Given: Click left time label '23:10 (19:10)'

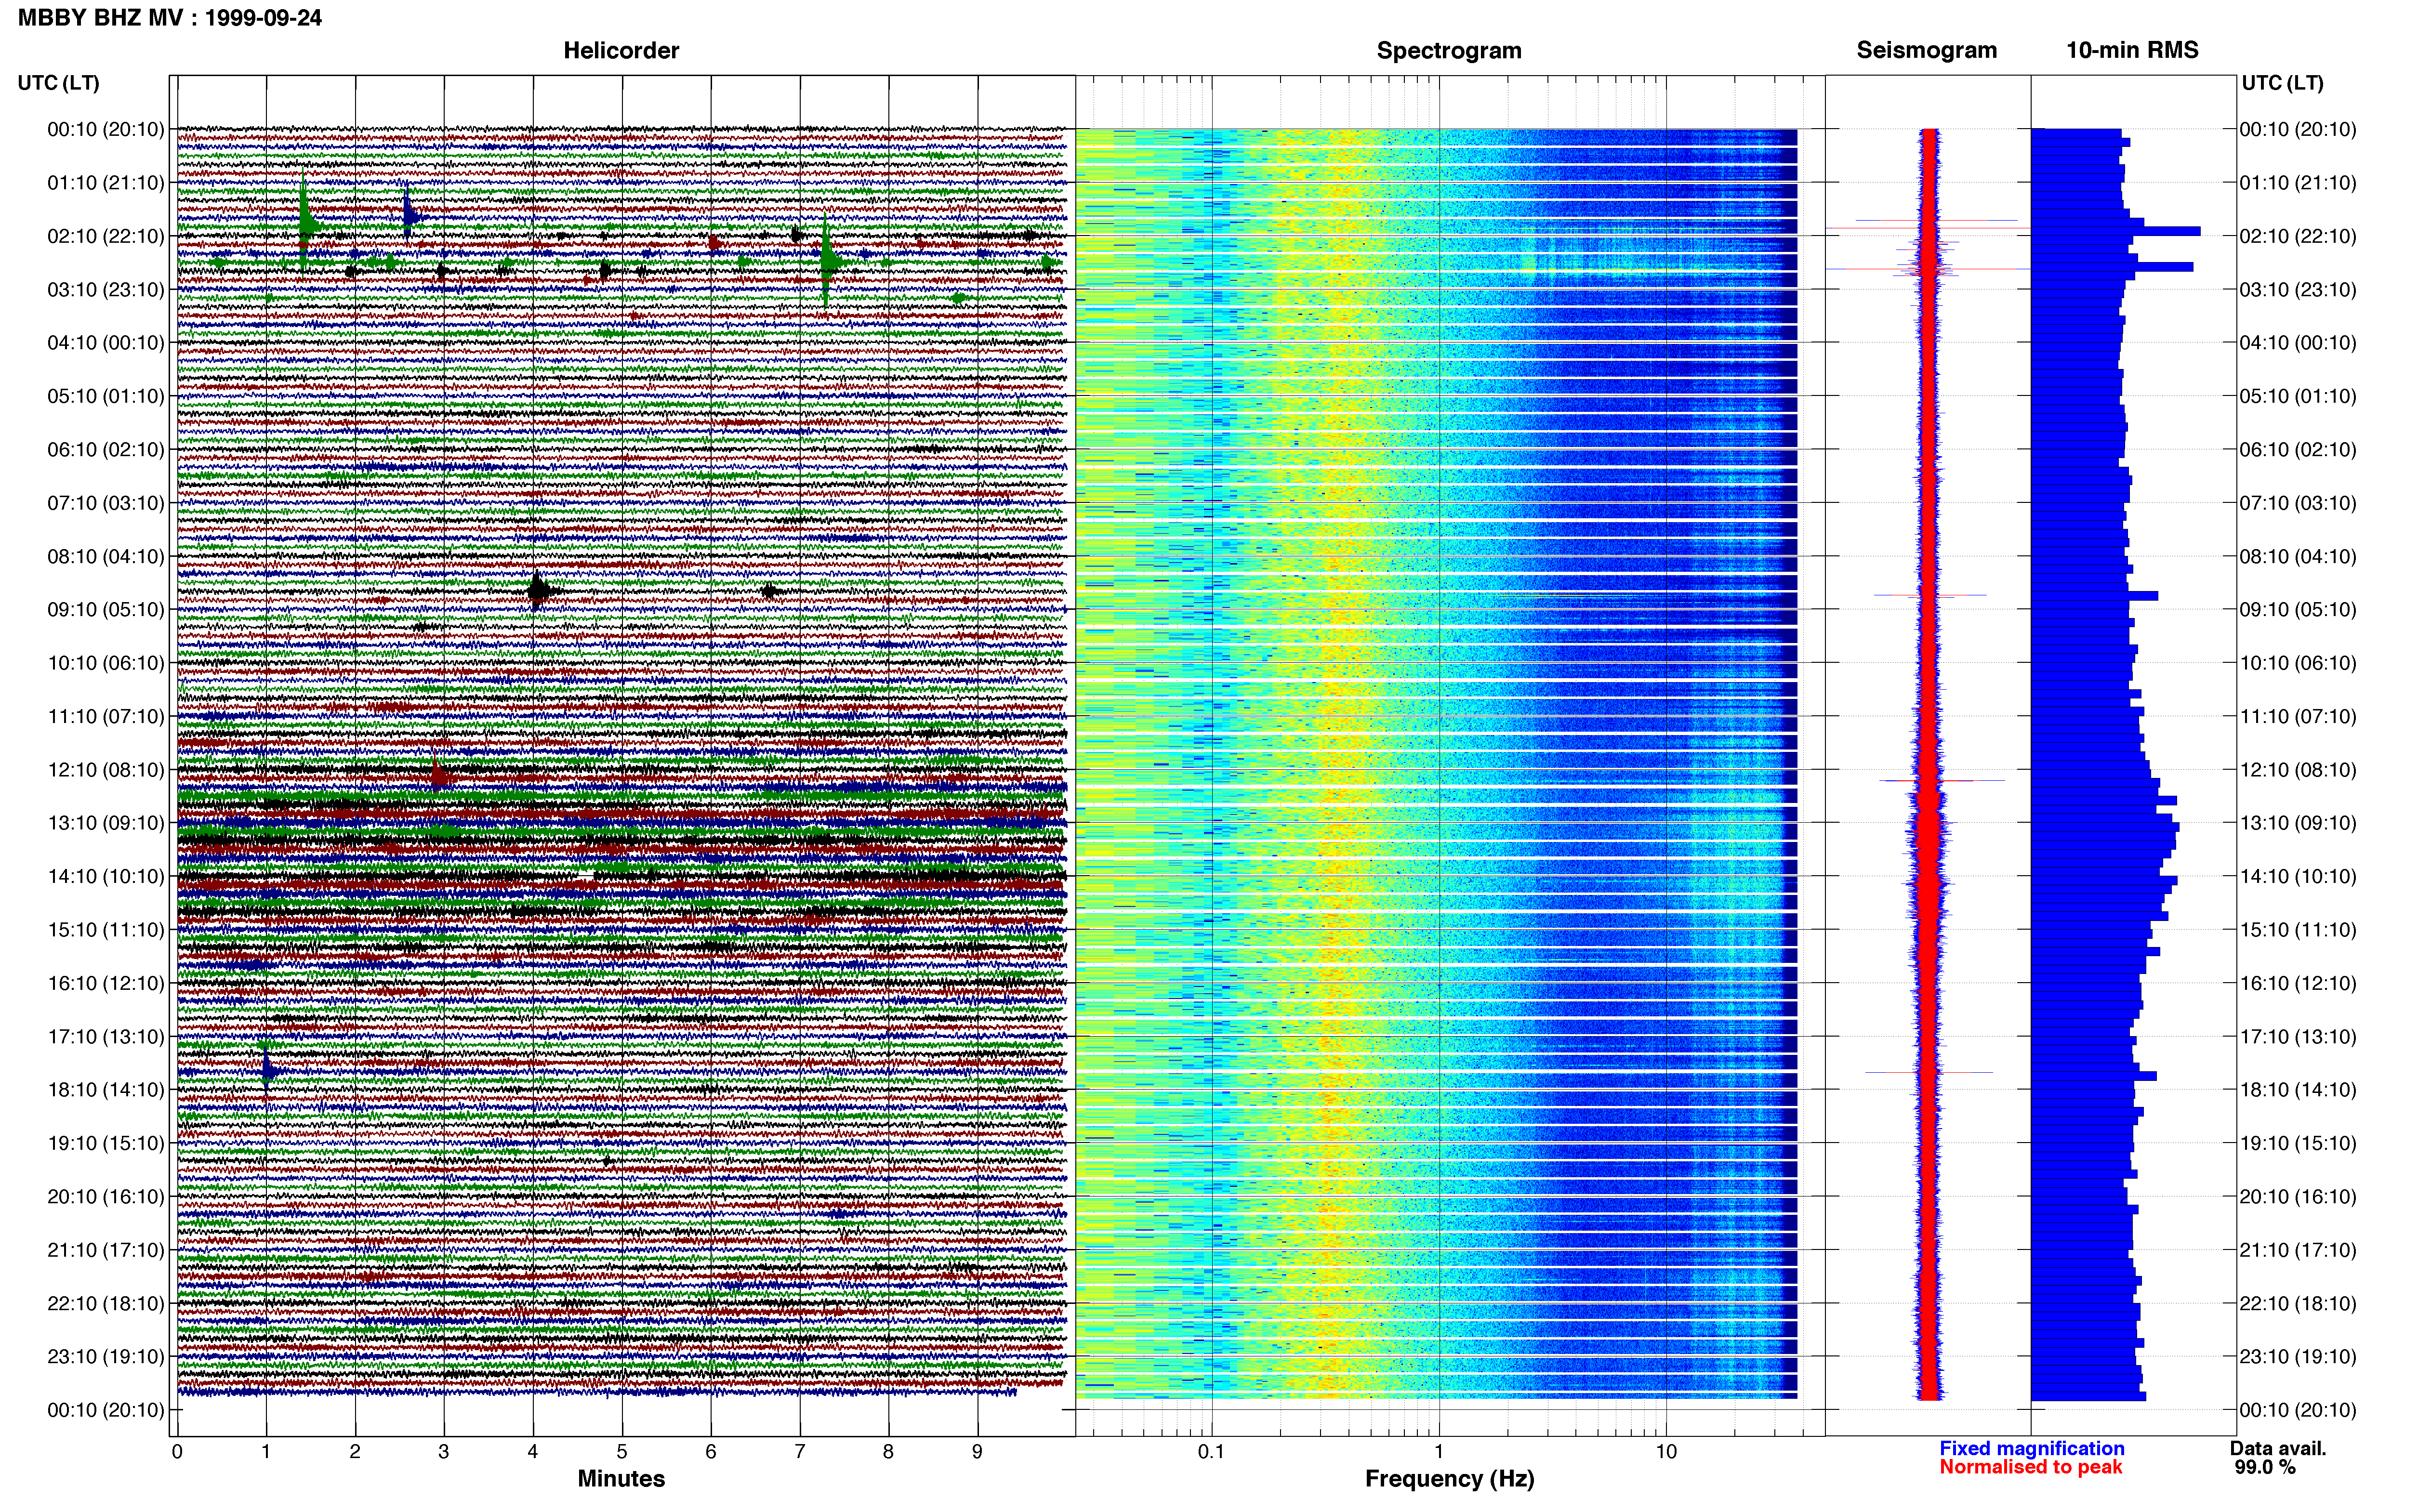Looking at the screenshot, I should click(106, 1356).
